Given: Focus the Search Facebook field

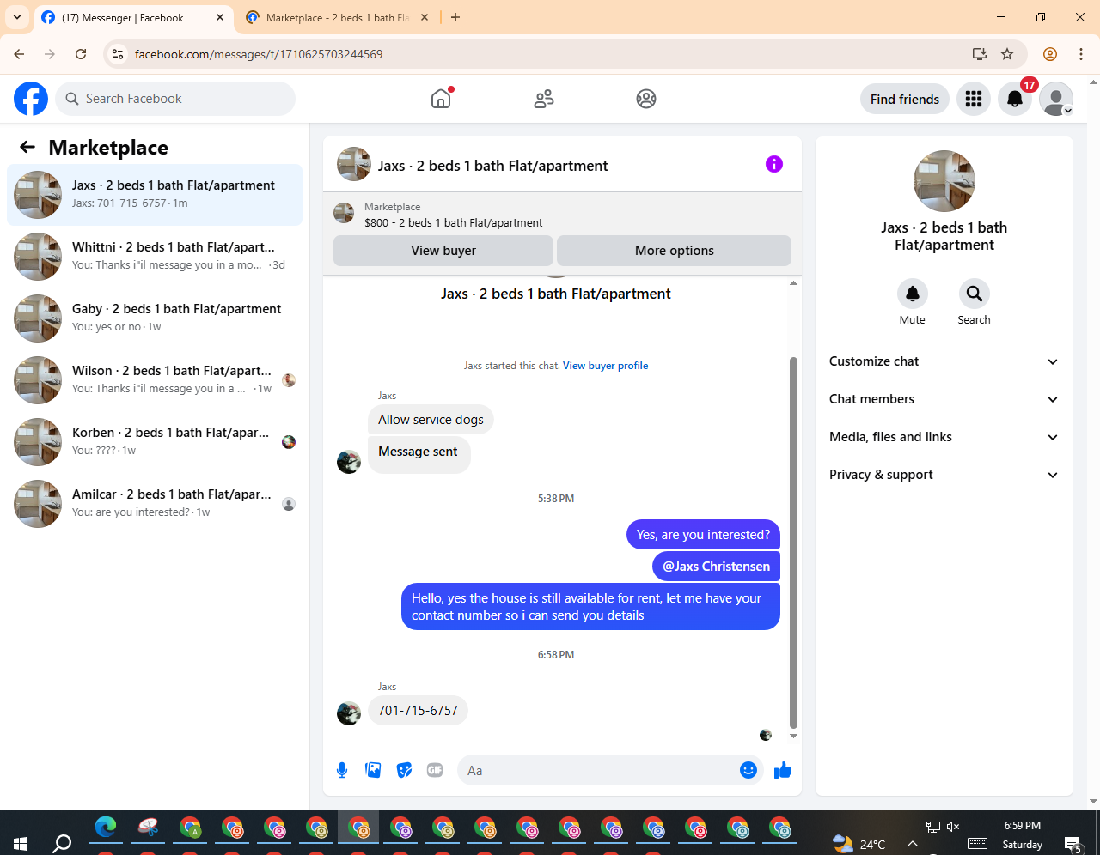Looking at the screenshot, I should (x=175, y=99).
